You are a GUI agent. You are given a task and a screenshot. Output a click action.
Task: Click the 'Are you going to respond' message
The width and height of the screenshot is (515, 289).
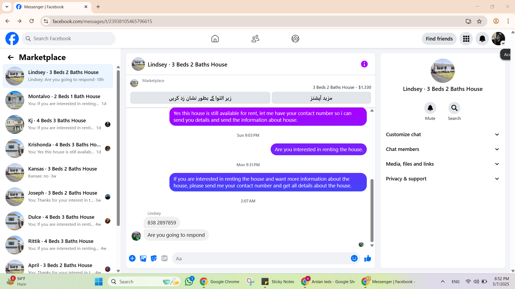pyautogui.click(x=176, y=235)
